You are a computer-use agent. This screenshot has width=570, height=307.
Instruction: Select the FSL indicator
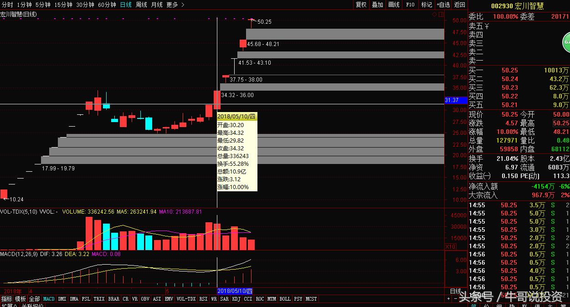[x=86, y=299]
